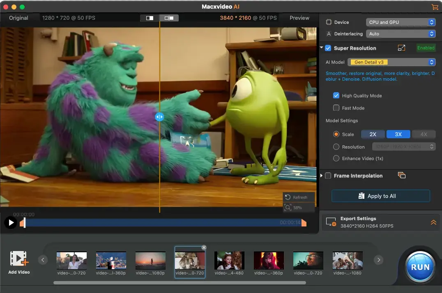Viewport: 442px width, 293px height.
Task: Click the Frame Interpolation panel icon
Action: [402, 175]
